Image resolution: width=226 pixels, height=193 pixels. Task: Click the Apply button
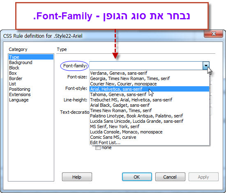203,177
